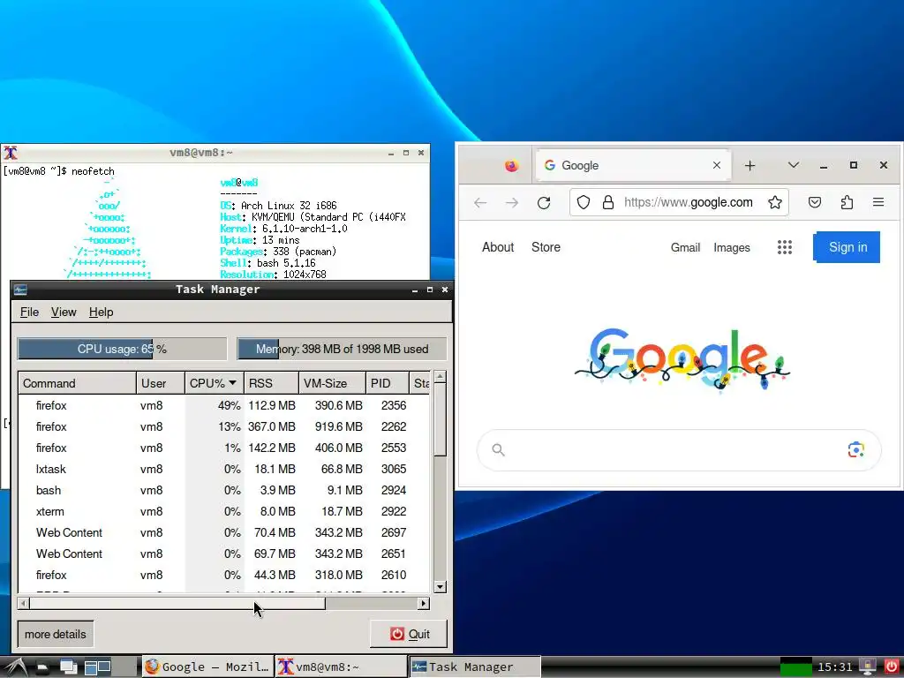This screenshot has width=904, height=678.
Task: Sort processes by VM-Size column
Action: [x=332, y=383]
